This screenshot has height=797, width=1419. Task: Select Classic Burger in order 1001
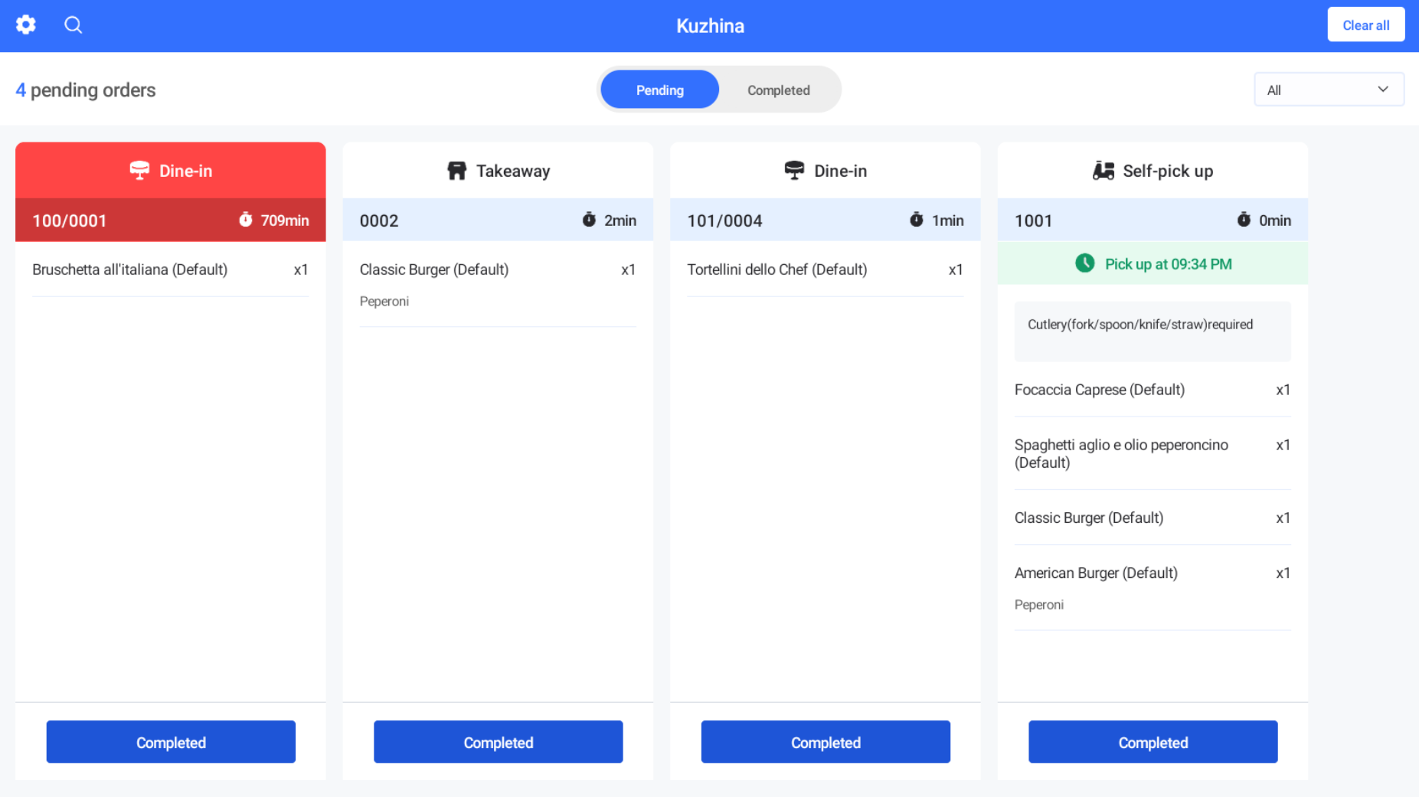1153,518
